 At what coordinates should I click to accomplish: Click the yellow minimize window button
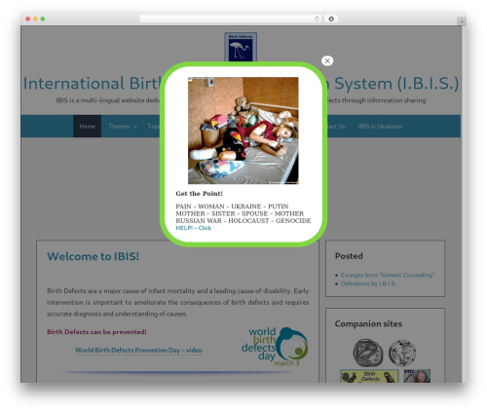point(35,19)
